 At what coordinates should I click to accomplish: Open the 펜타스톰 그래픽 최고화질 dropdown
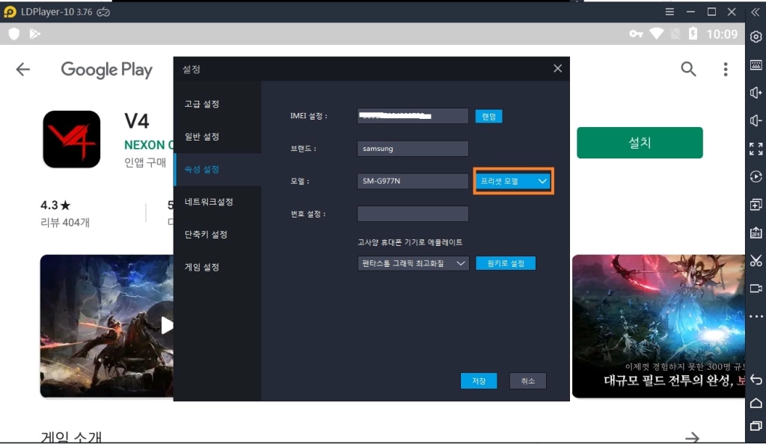[413, 263]
